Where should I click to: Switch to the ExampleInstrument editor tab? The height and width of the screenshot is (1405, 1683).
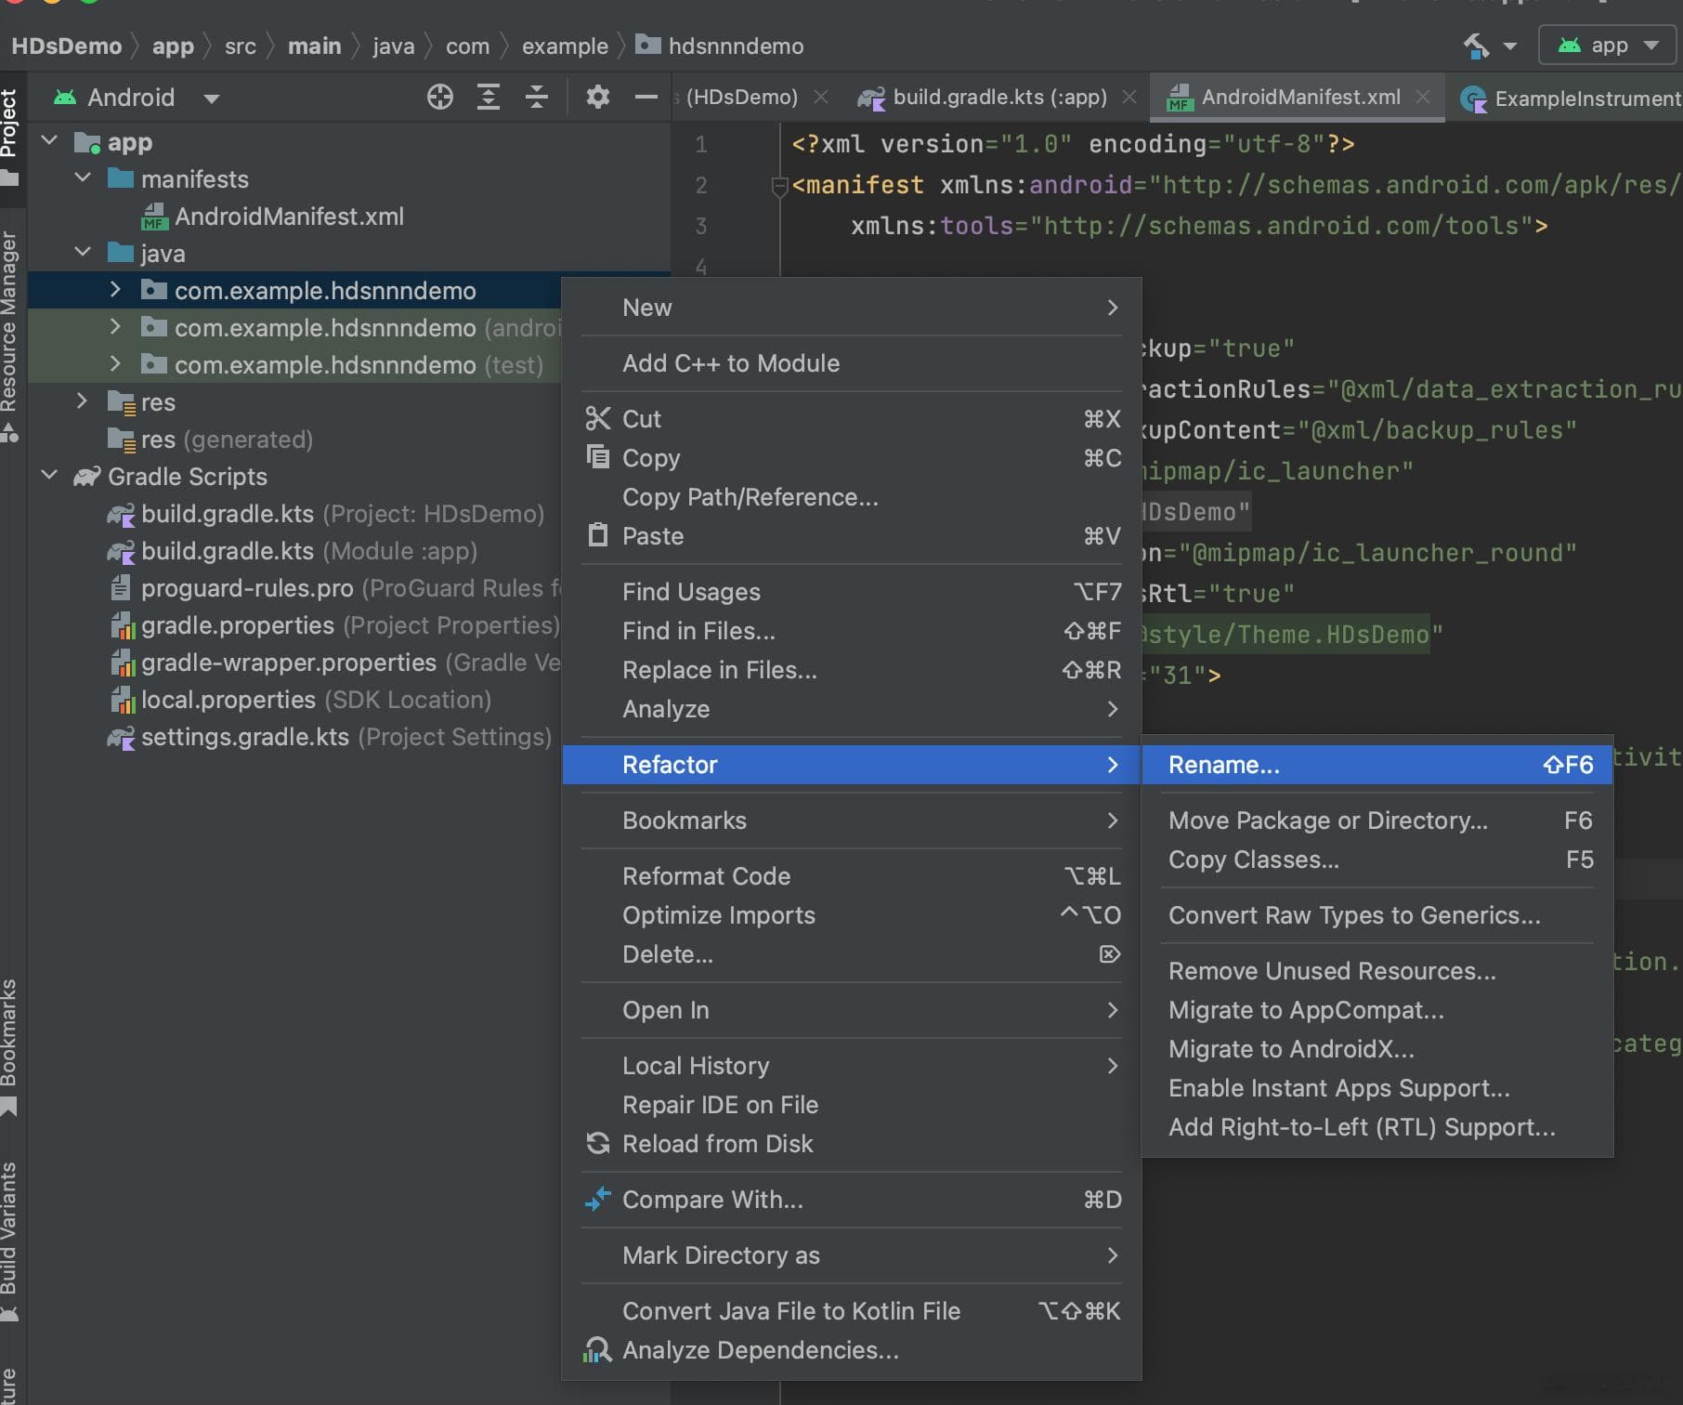pos(1572,98)
